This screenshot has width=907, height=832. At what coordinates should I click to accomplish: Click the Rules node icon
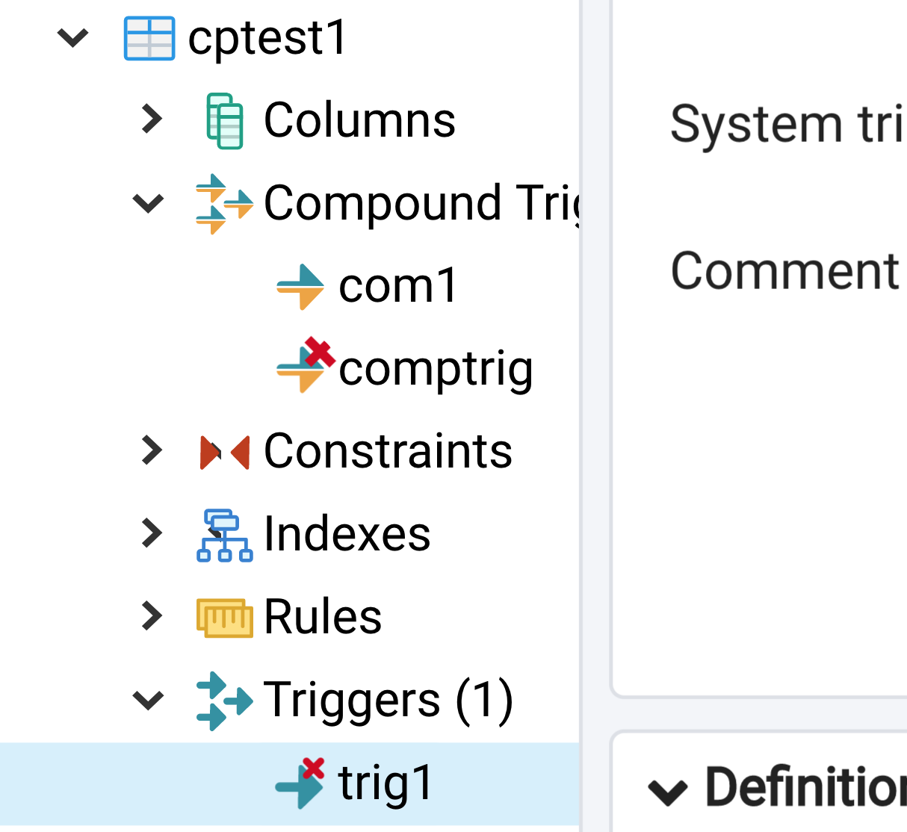tap(224, 618)
